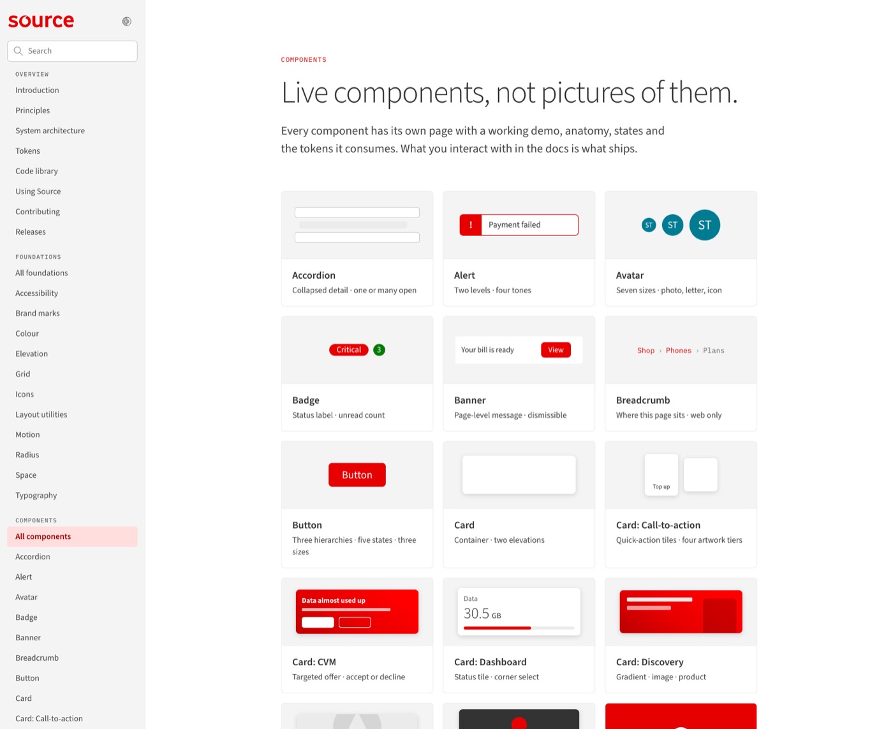Image resolution: width=893 pixels, height=729 pixels.
Task: Click the Avatar card title
Action: [630, 276]
